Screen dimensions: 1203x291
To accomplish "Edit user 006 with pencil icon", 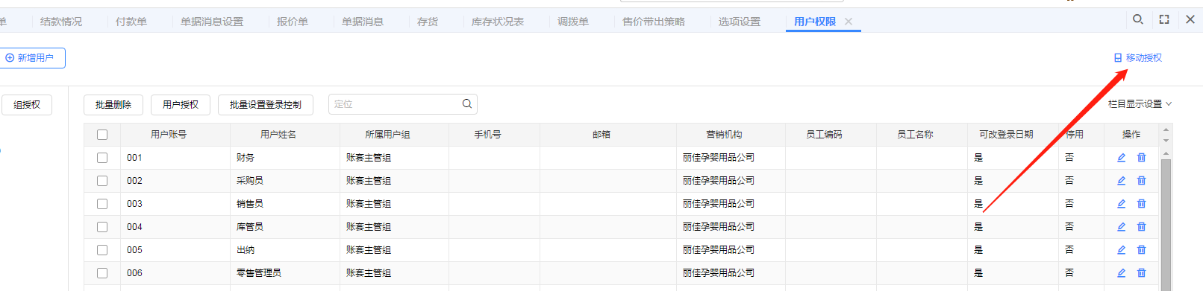I will (x=1121, y=273).
